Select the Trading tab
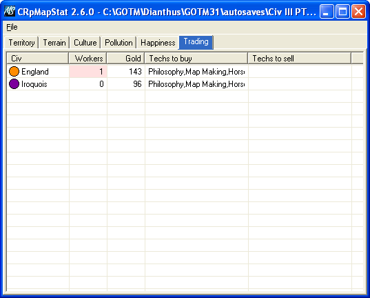The height and width of the screenshot is (298, 370). (196, 42)
